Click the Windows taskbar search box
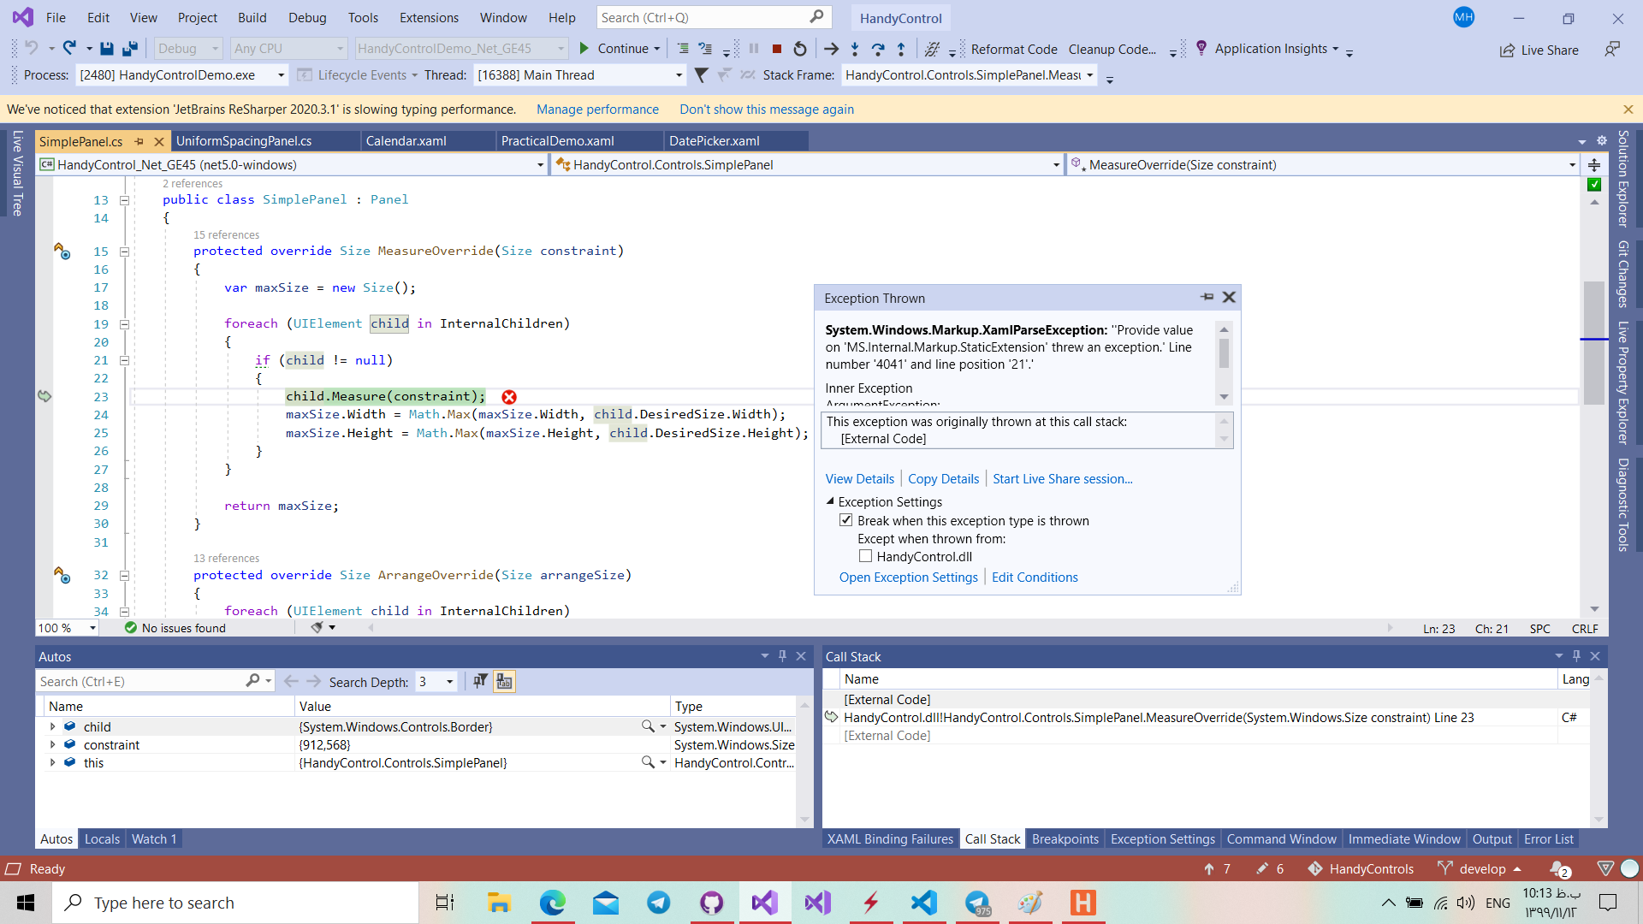The image size is (1643, 924). point(237,903)
